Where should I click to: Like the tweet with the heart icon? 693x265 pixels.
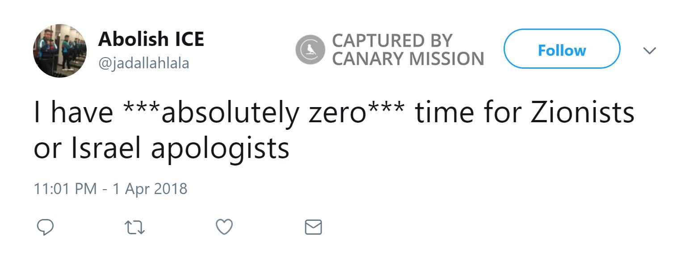224,227
